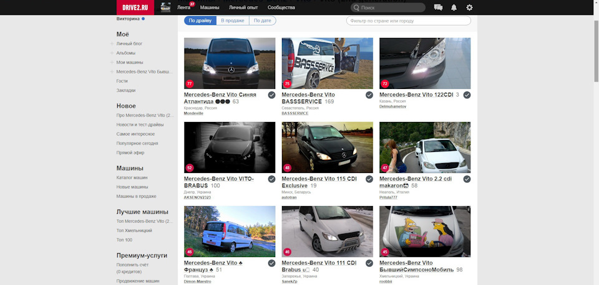
Task: Open the Синяя Атлантида car photo
Action: [x=230, y=63]
